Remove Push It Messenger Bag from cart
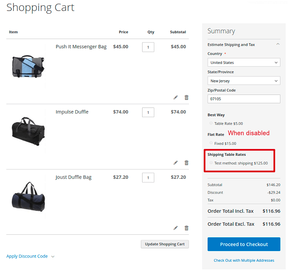 tap(186, 97)
